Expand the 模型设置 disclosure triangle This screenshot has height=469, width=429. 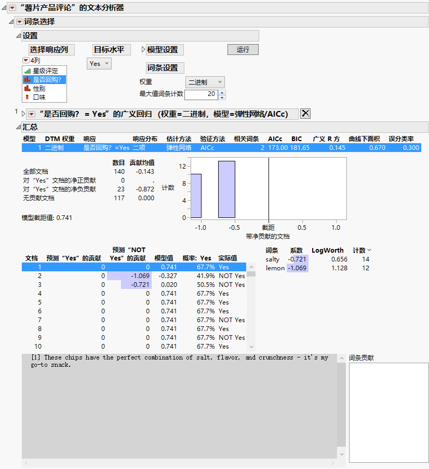coord(143,50)
